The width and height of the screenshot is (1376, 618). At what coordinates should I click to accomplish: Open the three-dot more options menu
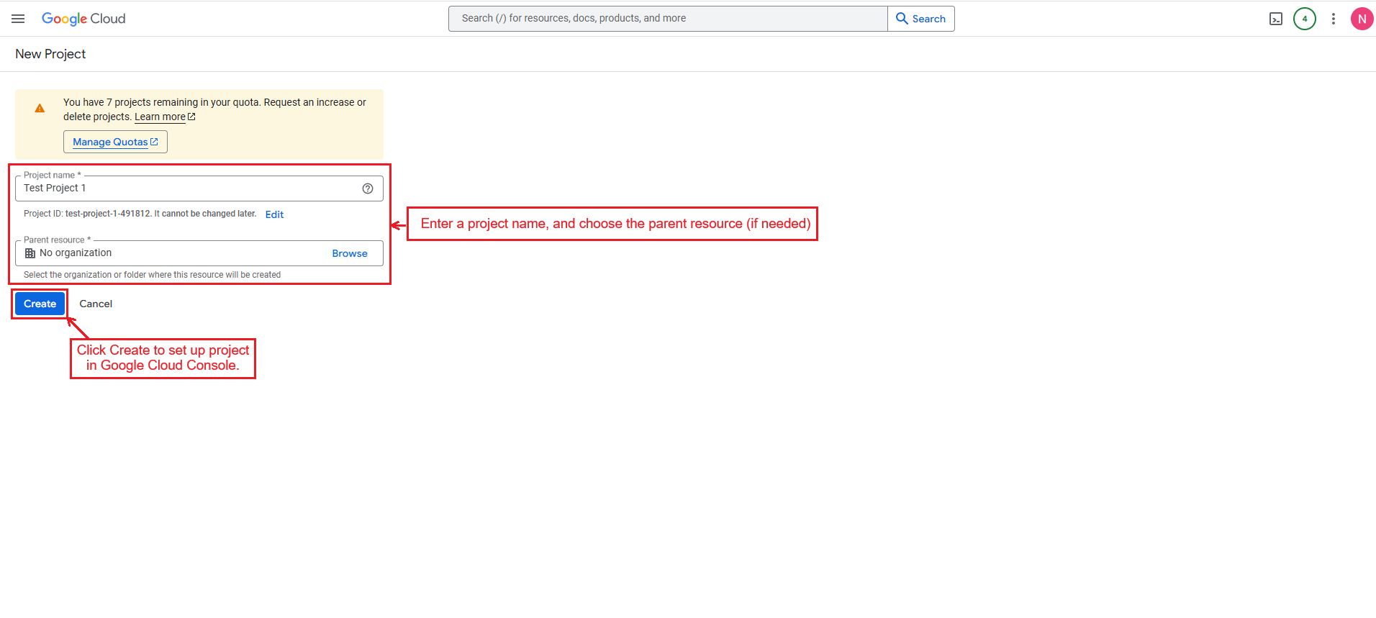pyautogui.click(x=1333, y=19)
